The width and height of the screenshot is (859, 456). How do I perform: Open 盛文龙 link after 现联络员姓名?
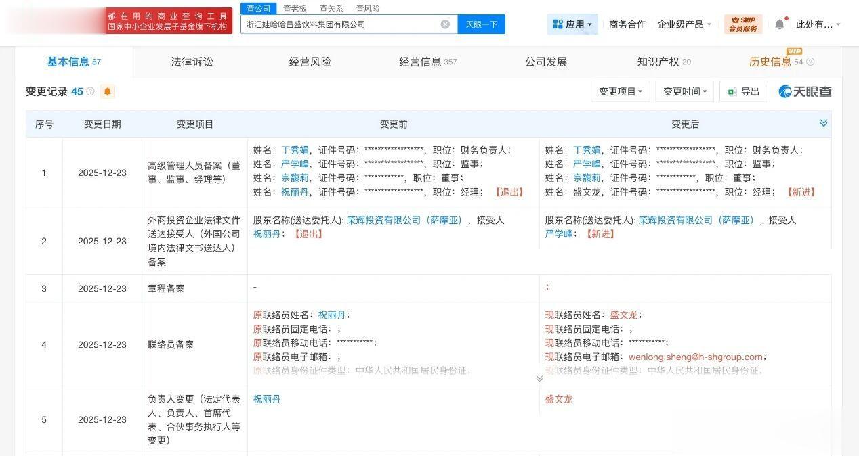pos(624,315)
